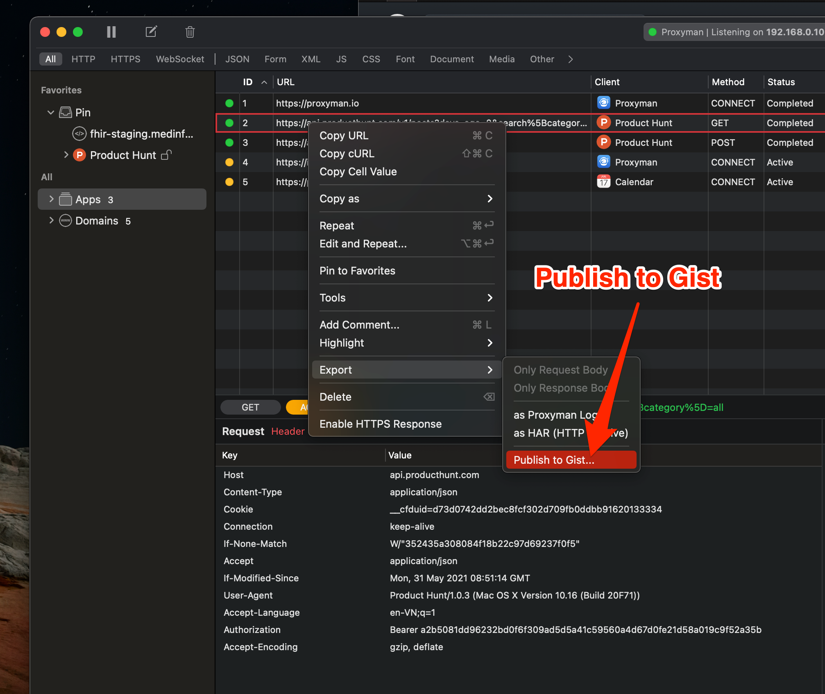Select the Pin device icon in Favorites
825x694 pixels.
66,112
